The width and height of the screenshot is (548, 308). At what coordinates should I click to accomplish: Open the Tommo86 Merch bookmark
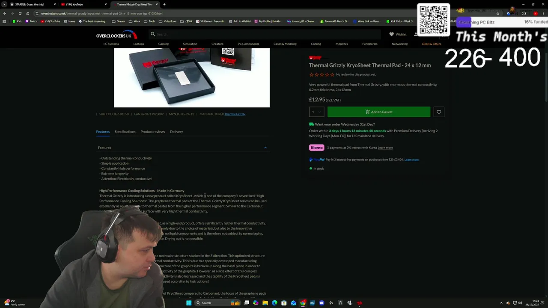tap(334, 21)
